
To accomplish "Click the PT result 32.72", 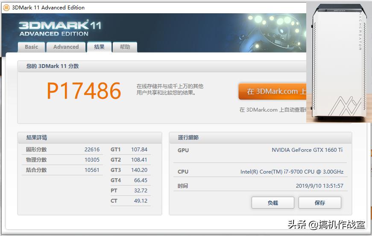I will [x=141, y=190].
